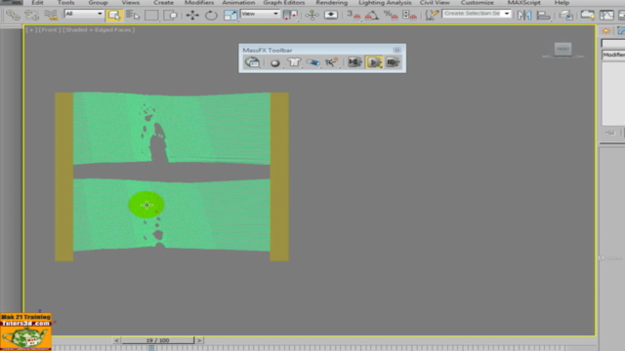Close the MassFX Toolbar window
625x351 pixels.
click(396, 50)
